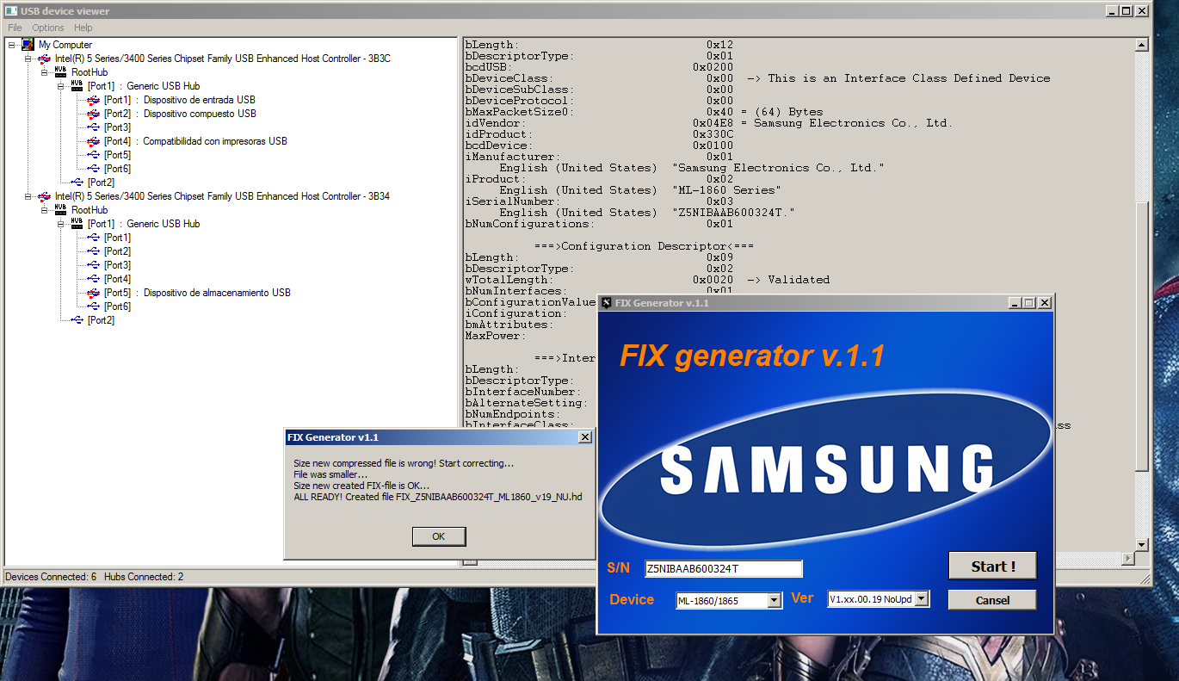Collapse the RootHub node under 3B3C controller
Screen dimensions: 1179x681
45,72
